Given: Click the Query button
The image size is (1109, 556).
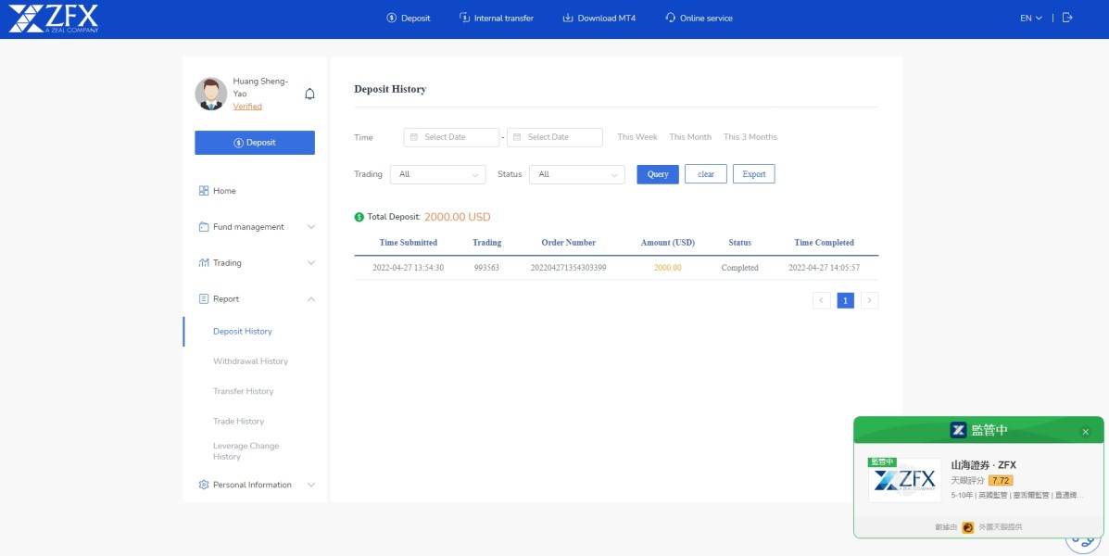Looking at the screenshot, I should [x=658, y=174].
